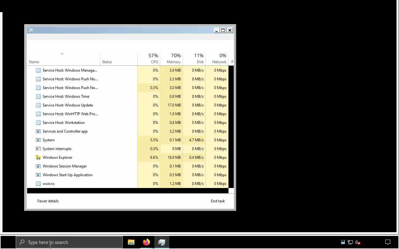This screenshot has height=249, width=399.
Task: Select the Service Host: Windows Manage... row
Action: pyautogui.click(x=128, y=70)
